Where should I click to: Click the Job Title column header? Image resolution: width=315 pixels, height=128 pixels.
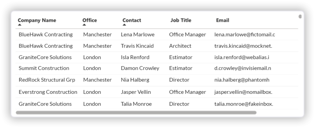click(181, 20)
